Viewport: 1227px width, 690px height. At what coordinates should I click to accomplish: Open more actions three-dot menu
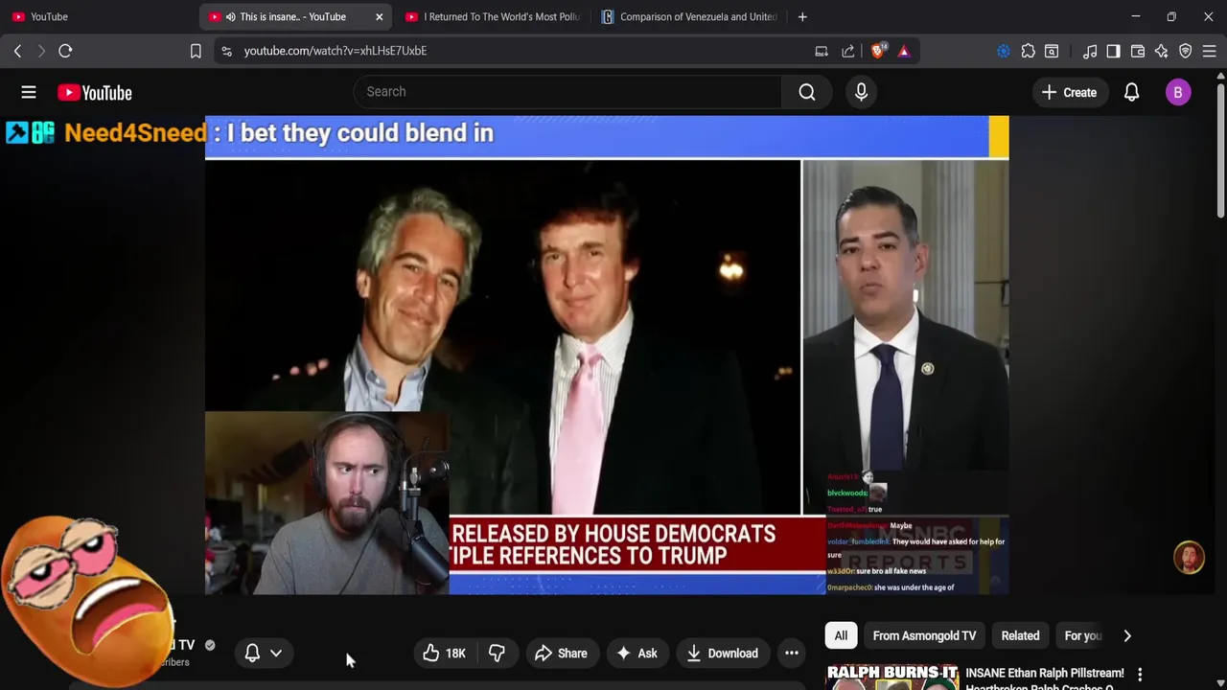792,654
